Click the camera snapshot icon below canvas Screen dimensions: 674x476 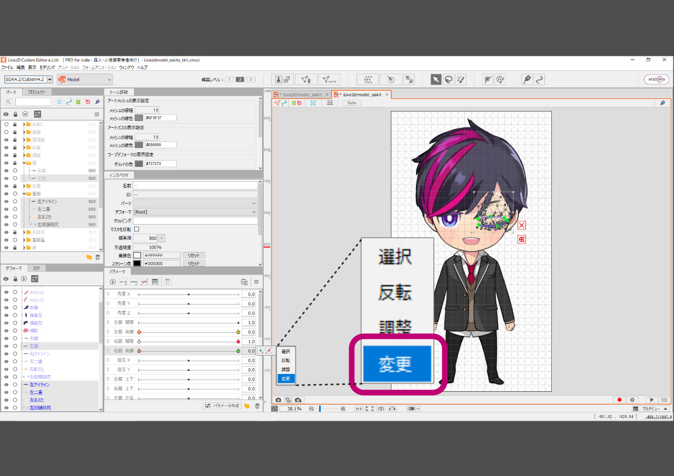tap(279, 400)
